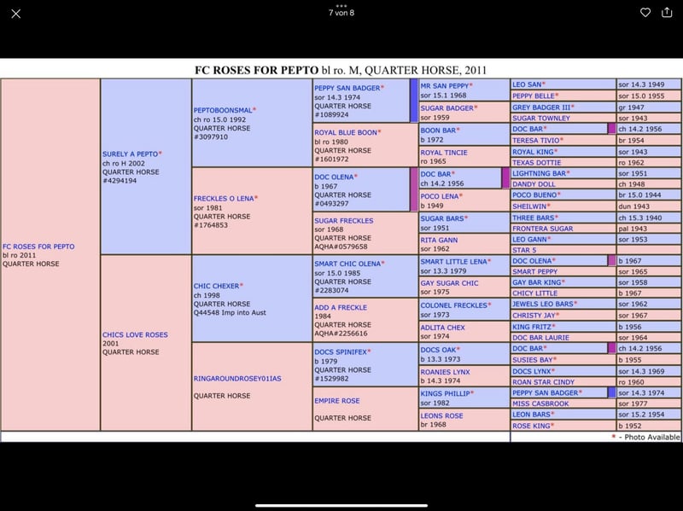Open the MR SAN PEPPY link
The image size is (683, 511).
445,86
